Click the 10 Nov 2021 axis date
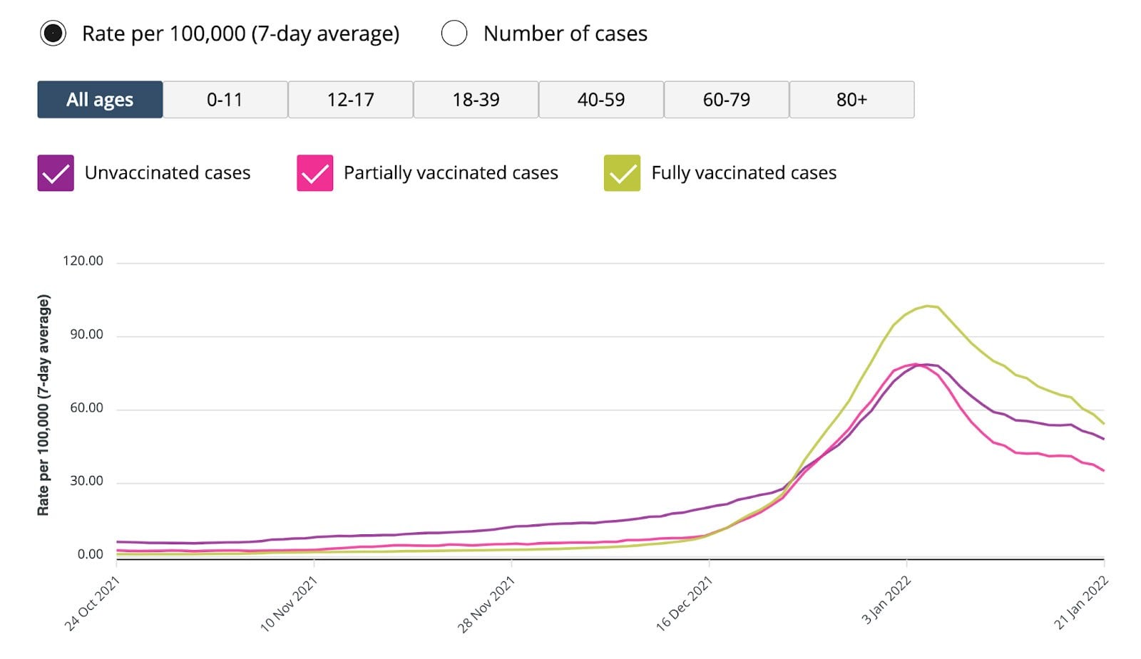The width and height of the screenshot is (1141, 659). pos(288,605)
